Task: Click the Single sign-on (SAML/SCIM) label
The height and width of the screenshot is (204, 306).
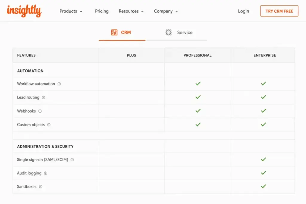Action: pyautogui.click(x=42, y=160)
